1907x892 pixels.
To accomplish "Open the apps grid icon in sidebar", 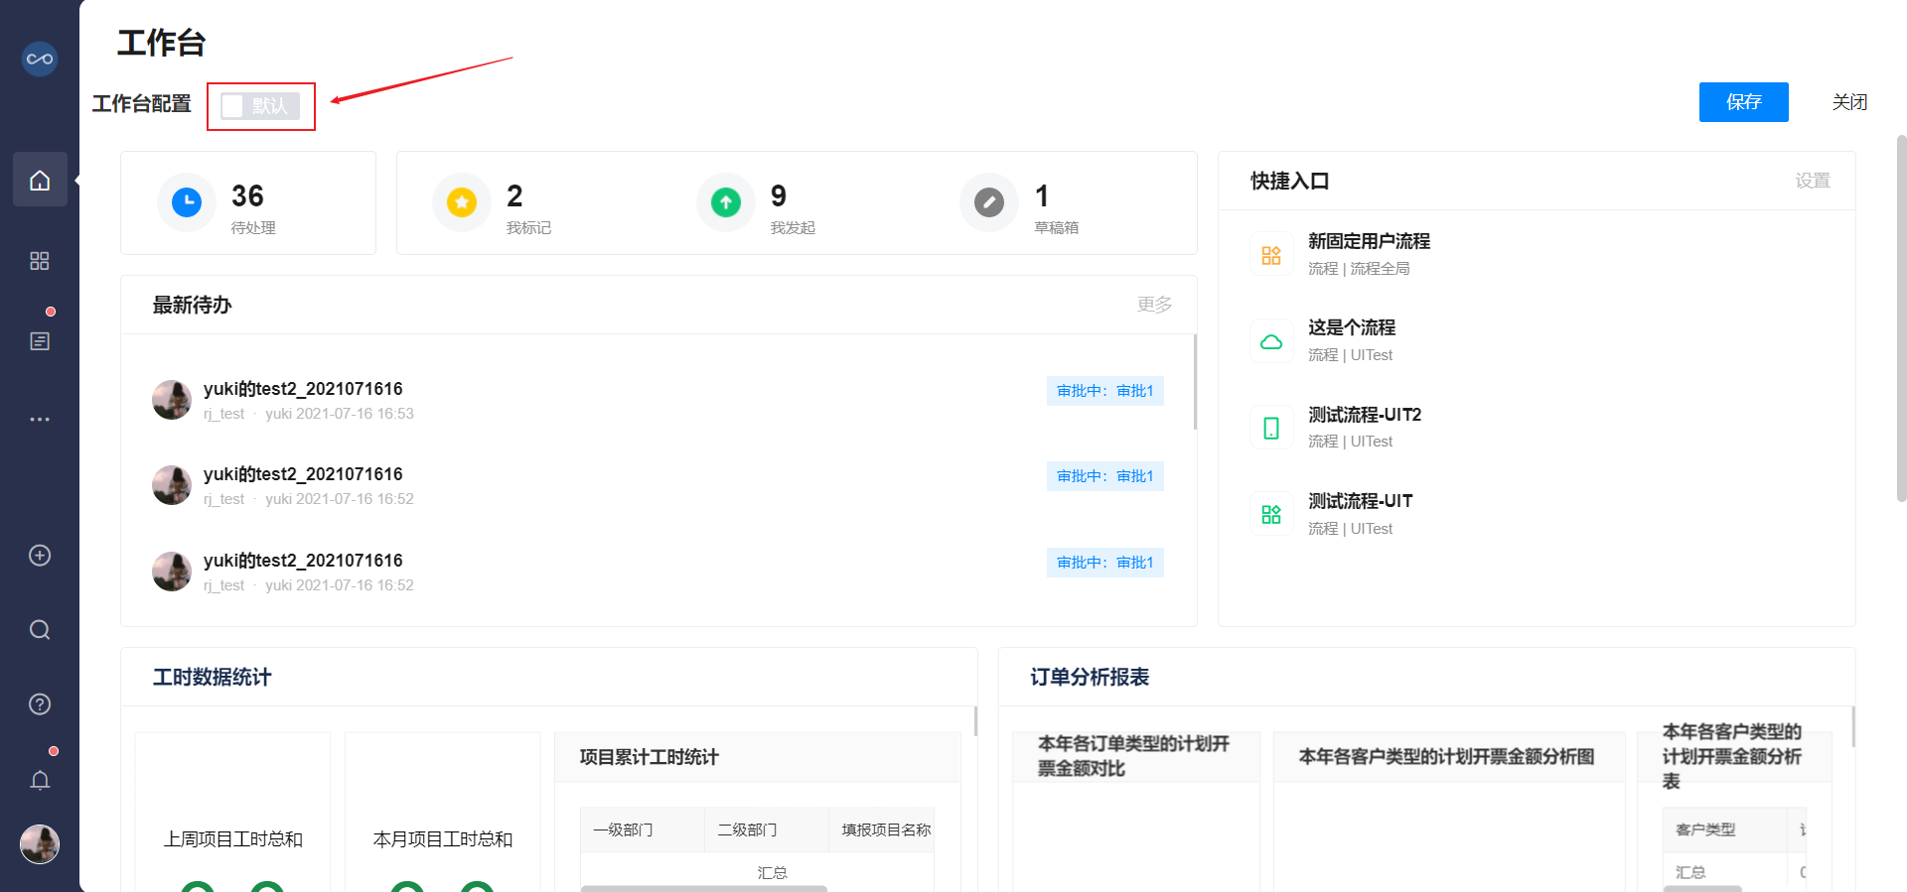I will 40,261.
